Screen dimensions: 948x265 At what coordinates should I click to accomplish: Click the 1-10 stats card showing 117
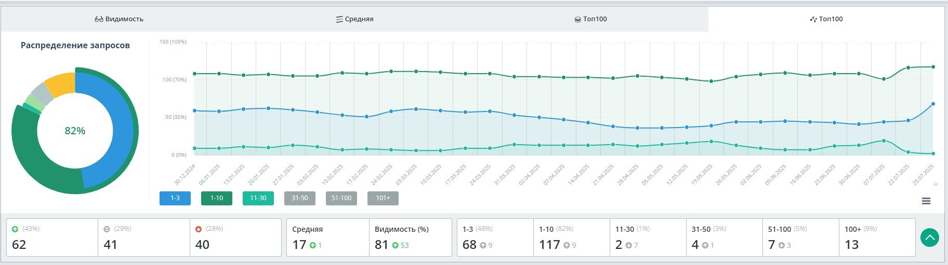[571, 238]
